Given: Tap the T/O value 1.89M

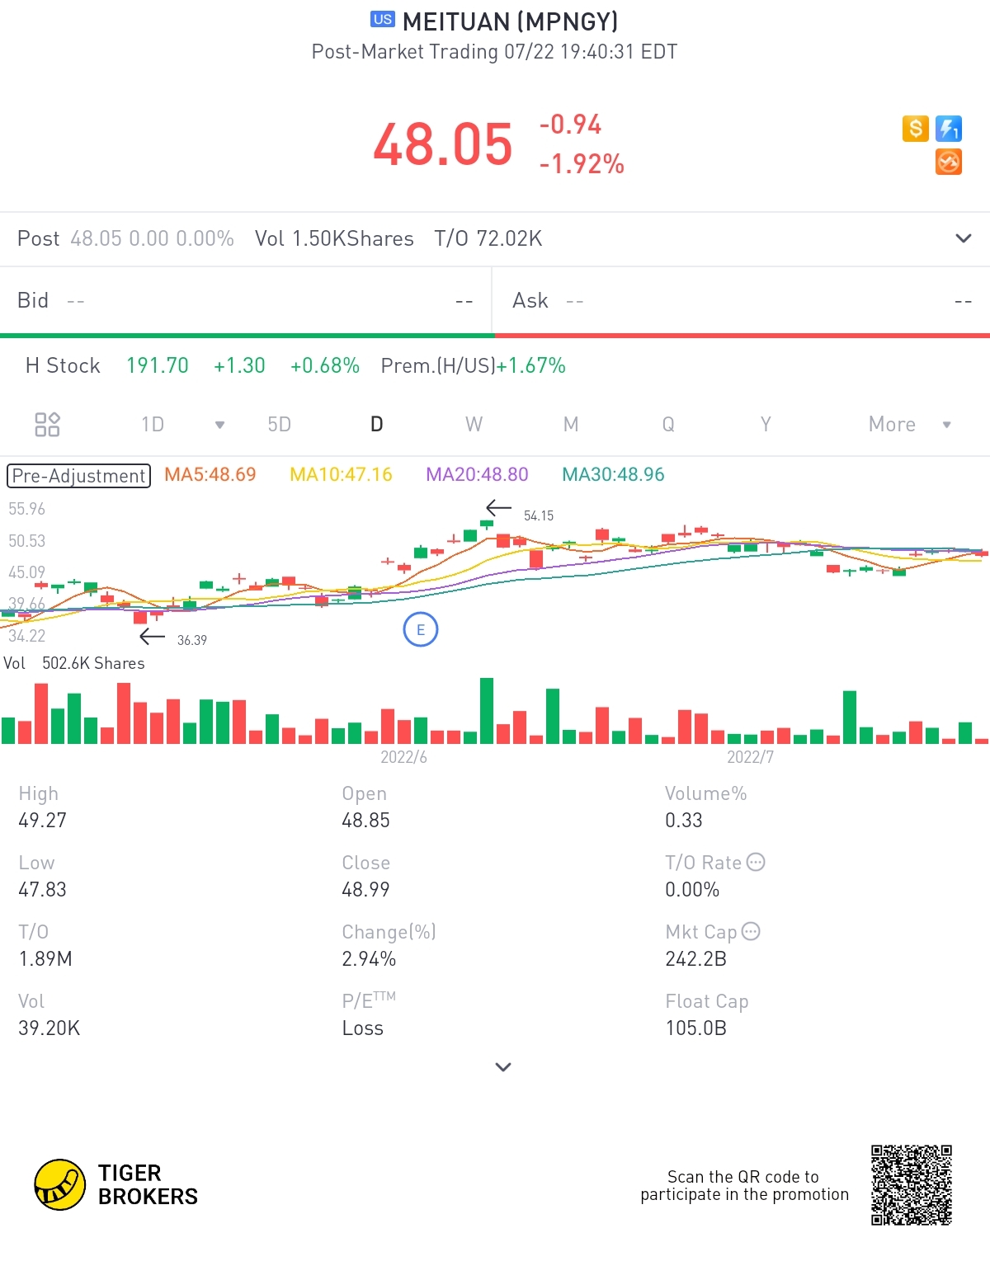Looking at the screenshot, I should coord(45,958).
